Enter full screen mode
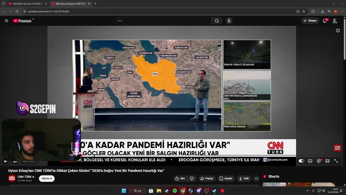Viewport: 346px width, 195px height. coord(336,161)
